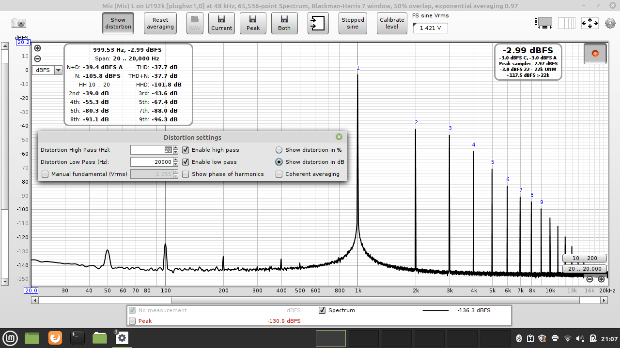Set range to 20 .. 20,000

click(x=584, y=269)
